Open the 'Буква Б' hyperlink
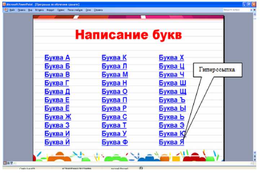261x173 pixels. pos(57,66)
